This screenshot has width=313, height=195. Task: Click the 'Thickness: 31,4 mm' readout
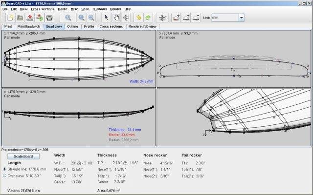click(x=125, y=130)
